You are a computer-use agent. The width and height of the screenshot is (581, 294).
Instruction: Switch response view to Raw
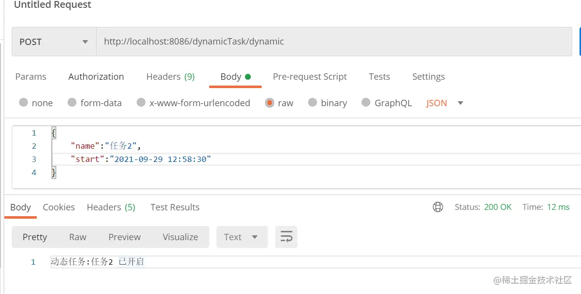click(77, 237)
